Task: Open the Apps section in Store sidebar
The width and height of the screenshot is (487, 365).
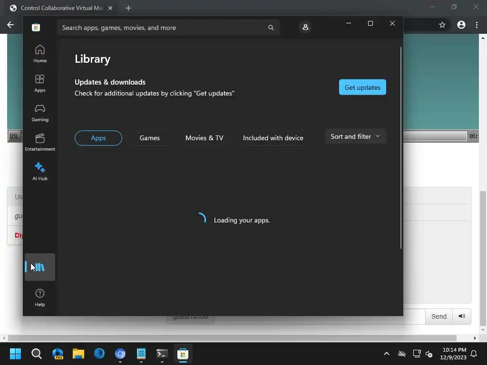Action: tap(40, 84)
